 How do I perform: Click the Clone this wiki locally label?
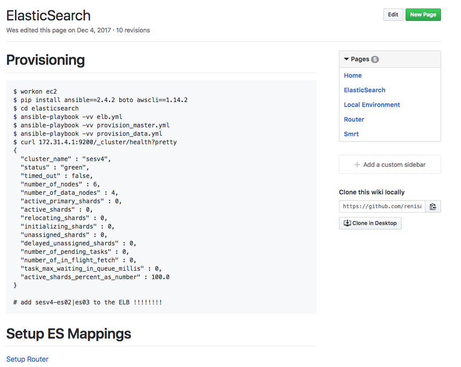[372, 192]
